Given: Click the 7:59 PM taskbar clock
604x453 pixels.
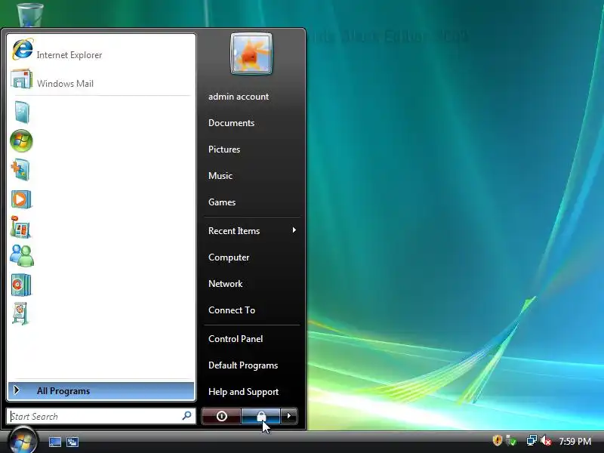Looking at the screenshot, I should coord(575,441).
